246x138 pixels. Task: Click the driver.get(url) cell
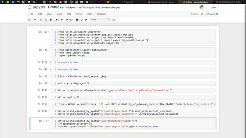[x=133, y=97]
